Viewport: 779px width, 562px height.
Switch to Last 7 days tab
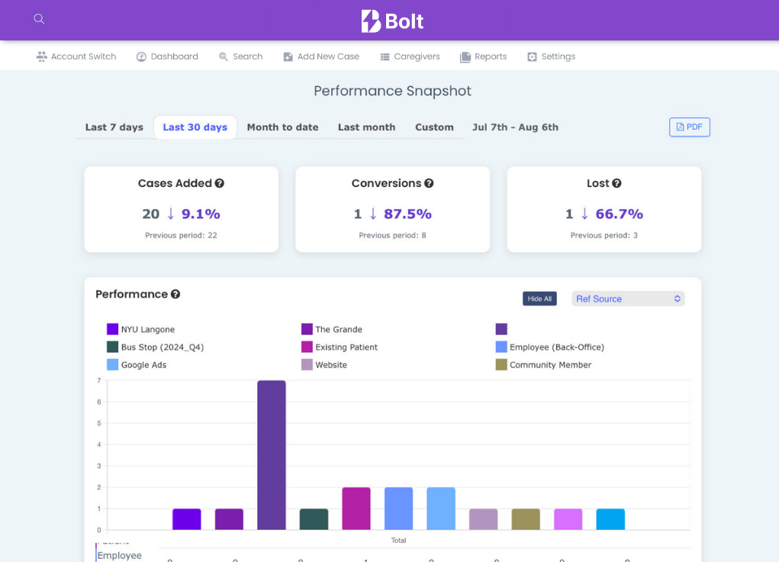coord(114,127)
